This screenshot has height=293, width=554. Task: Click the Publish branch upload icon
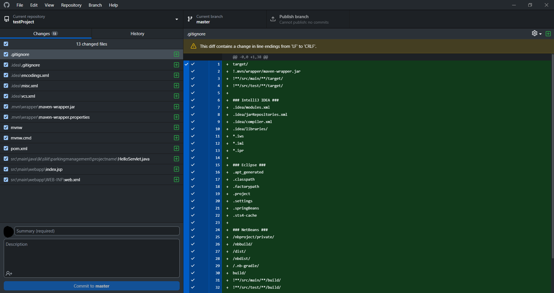click(273, 19)
